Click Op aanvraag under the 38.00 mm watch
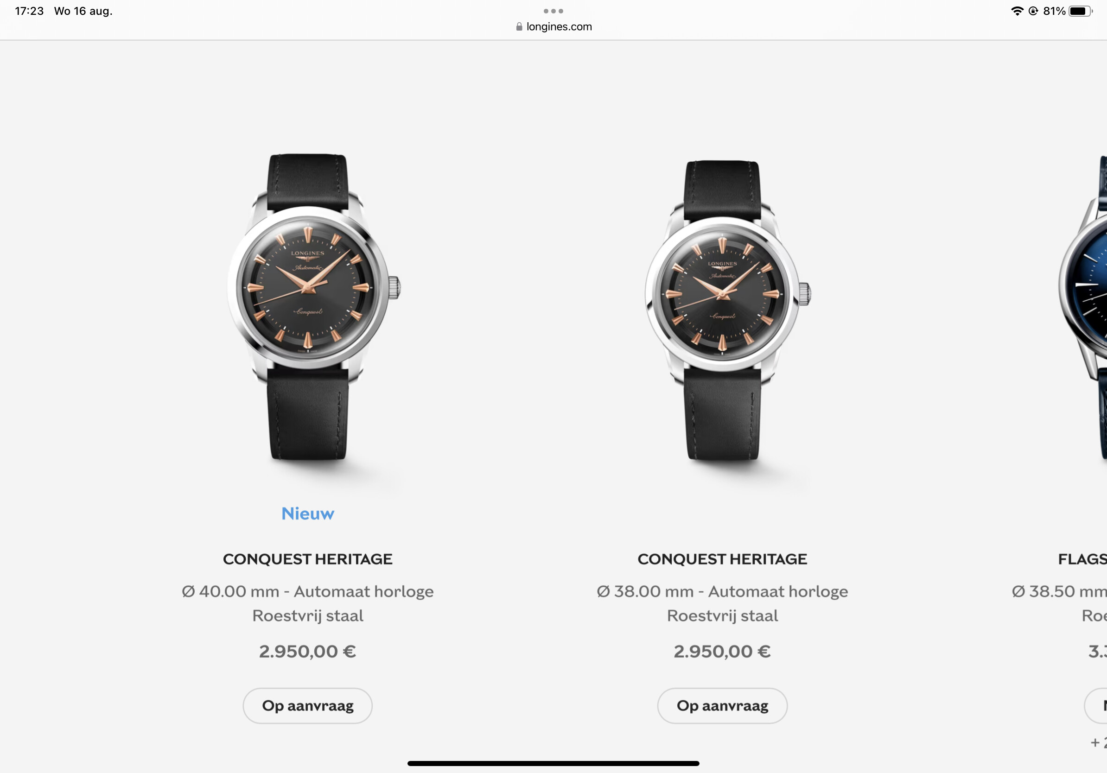Viewport: 1107px width, 773px height. coord(722,705)
